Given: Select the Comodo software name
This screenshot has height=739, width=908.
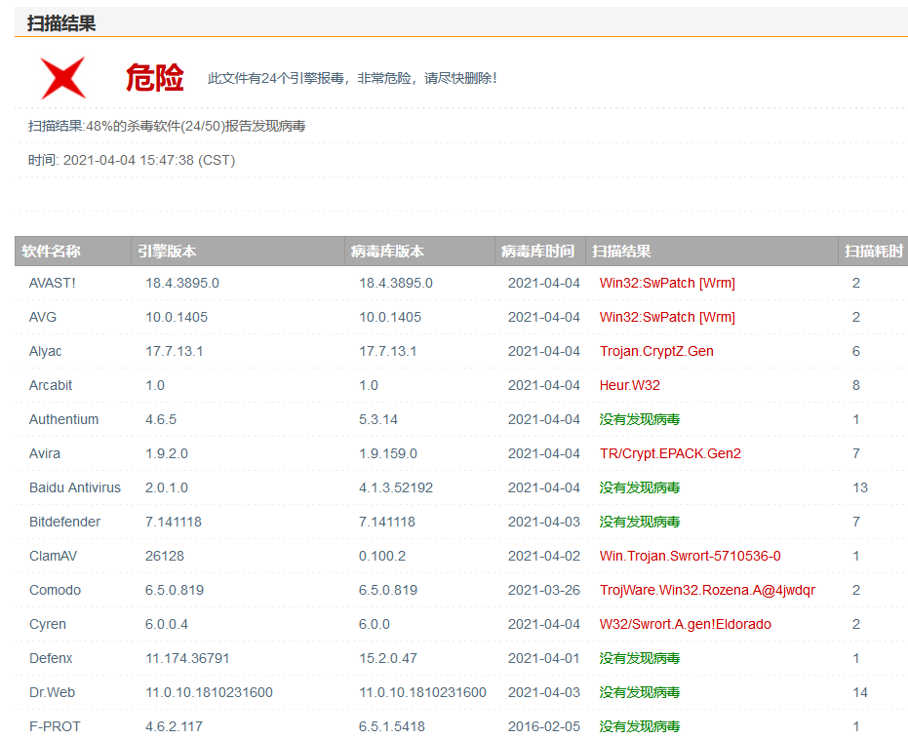Looking at the screenshot, I should 55,590.
